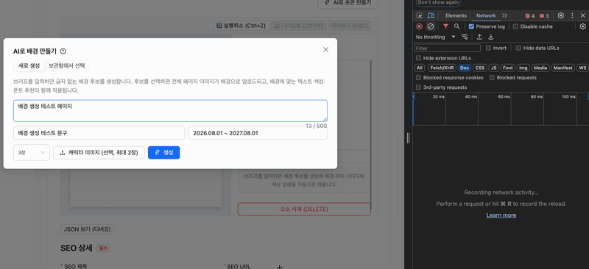Open the more DevTools tabs chevron
Screen dimensions: 589x269
coord(504,15)
